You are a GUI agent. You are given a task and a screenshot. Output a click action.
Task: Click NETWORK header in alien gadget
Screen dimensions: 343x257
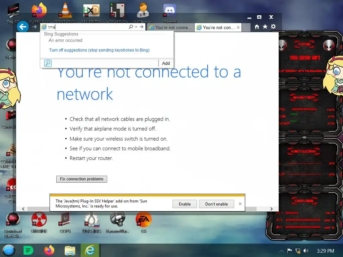303,151
